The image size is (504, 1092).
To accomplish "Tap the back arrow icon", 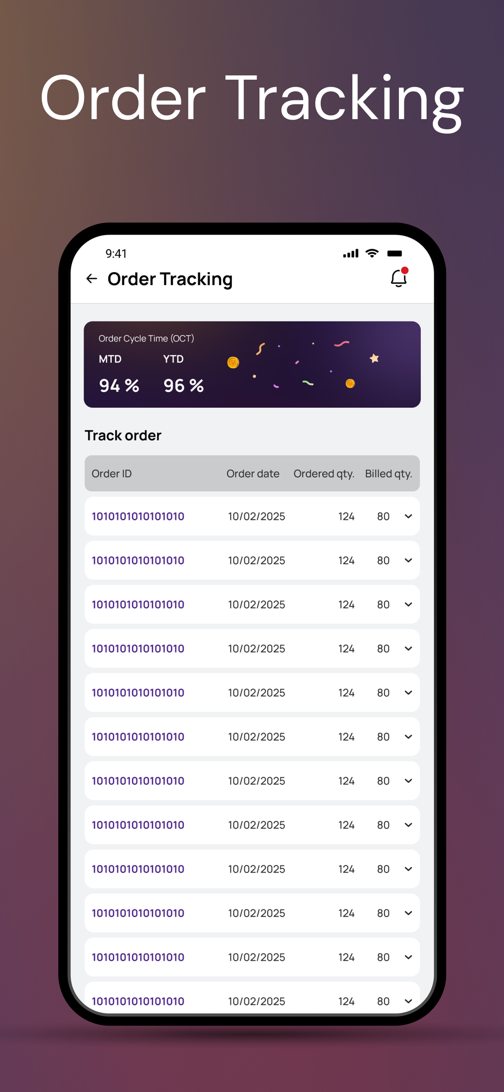I will (91, 279).
